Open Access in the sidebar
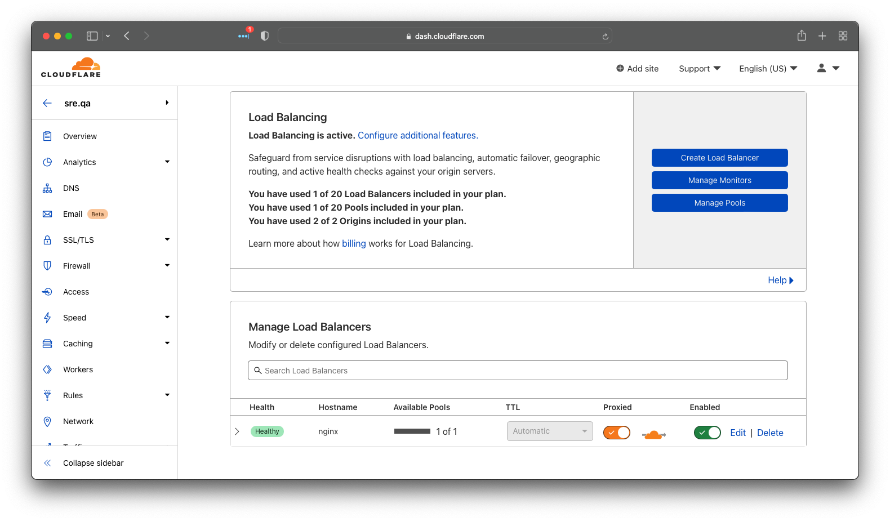This screenshot has height=521, width=890. tap(76, 292)
